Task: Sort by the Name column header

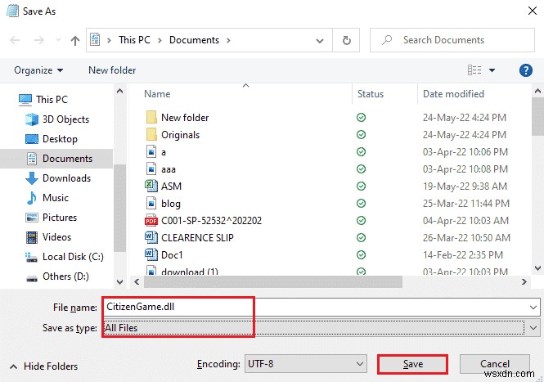Action: click(x=157, y=94)
